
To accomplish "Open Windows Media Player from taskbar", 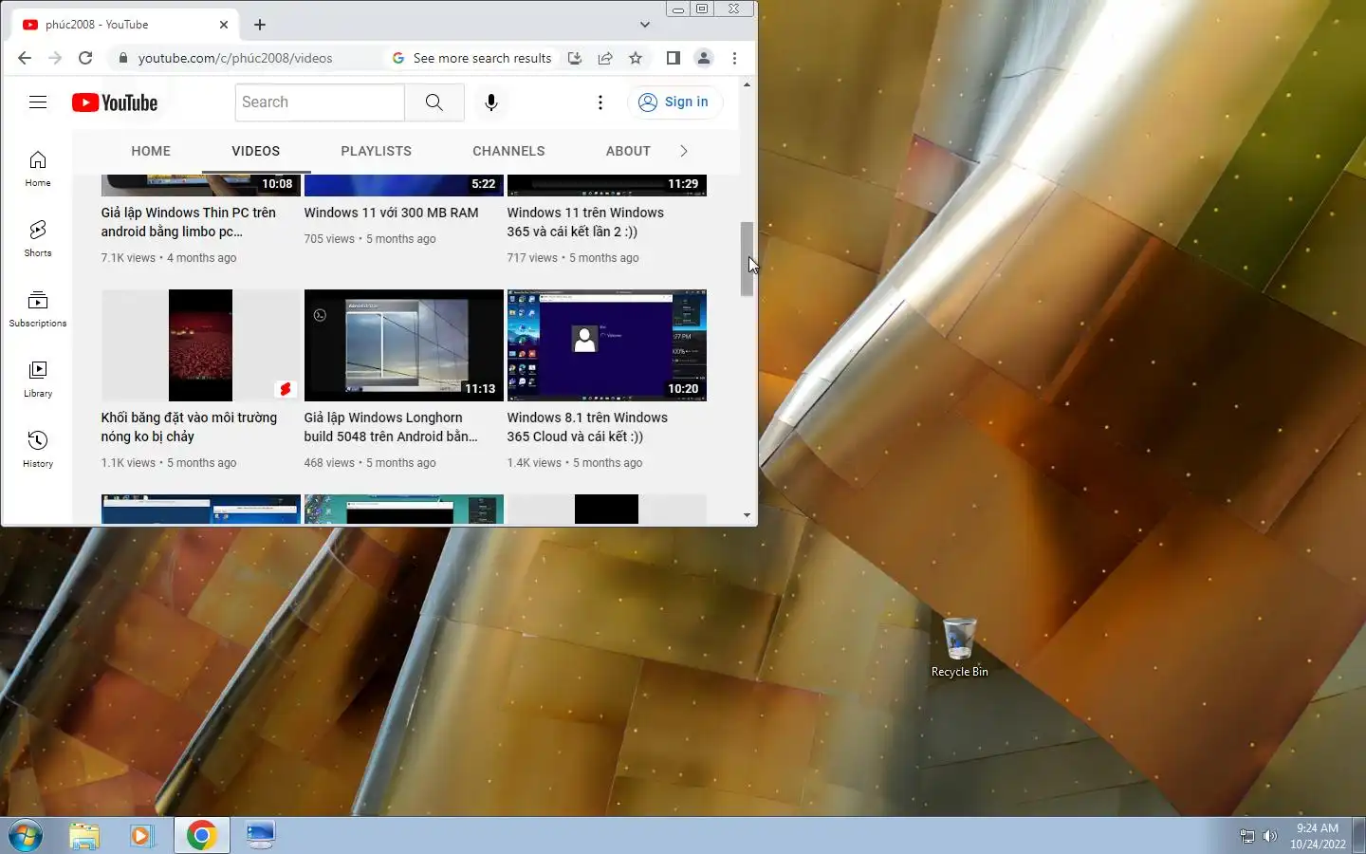I will point(142,835).
